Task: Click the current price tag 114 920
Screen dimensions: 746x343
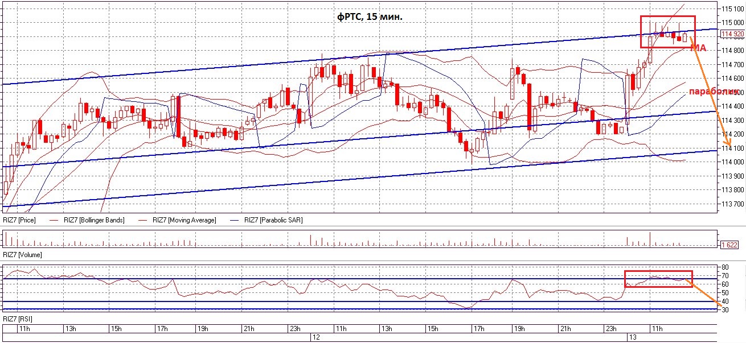Action: (x=732, y=34)
